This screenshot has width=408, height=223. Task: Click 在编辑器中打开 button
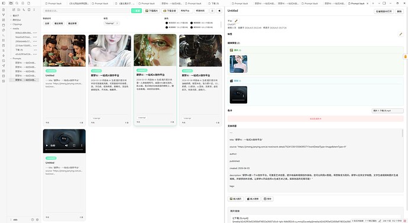(384, 11)
